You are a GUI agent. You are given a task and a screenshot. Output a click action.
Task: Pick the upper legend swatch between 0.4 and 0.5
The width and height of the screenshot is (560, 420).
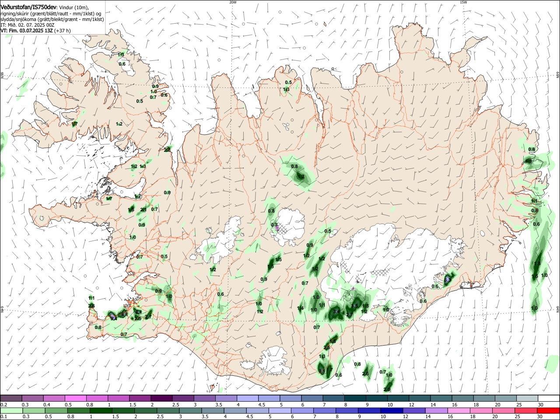(x=54, y=398)
